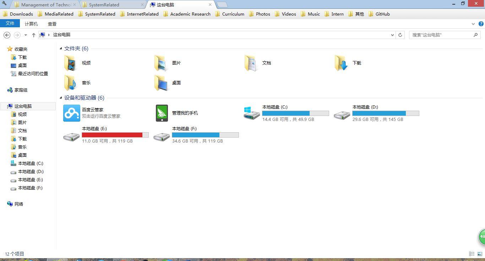The image size is (485, 261).
Task: Open the Videos bookmark
Action: [285, 14]
